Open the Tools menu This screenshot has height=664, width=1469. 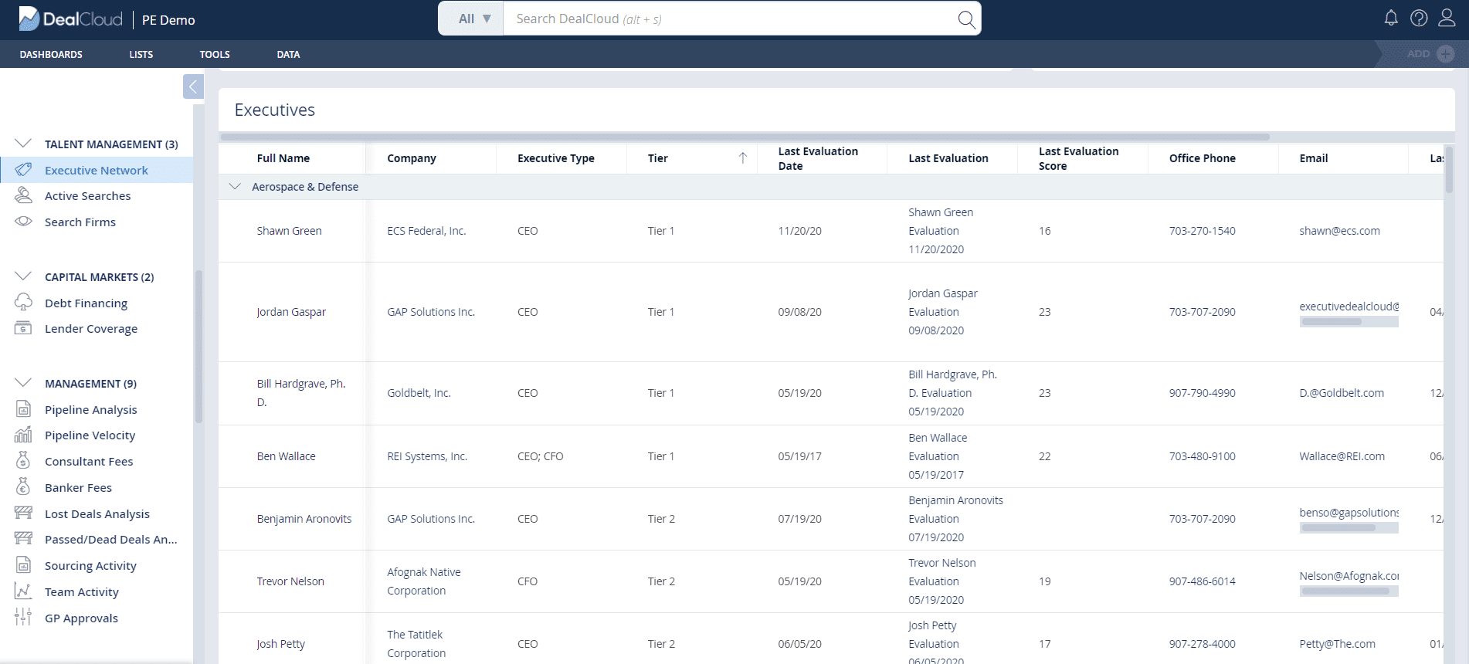[215, 54]
